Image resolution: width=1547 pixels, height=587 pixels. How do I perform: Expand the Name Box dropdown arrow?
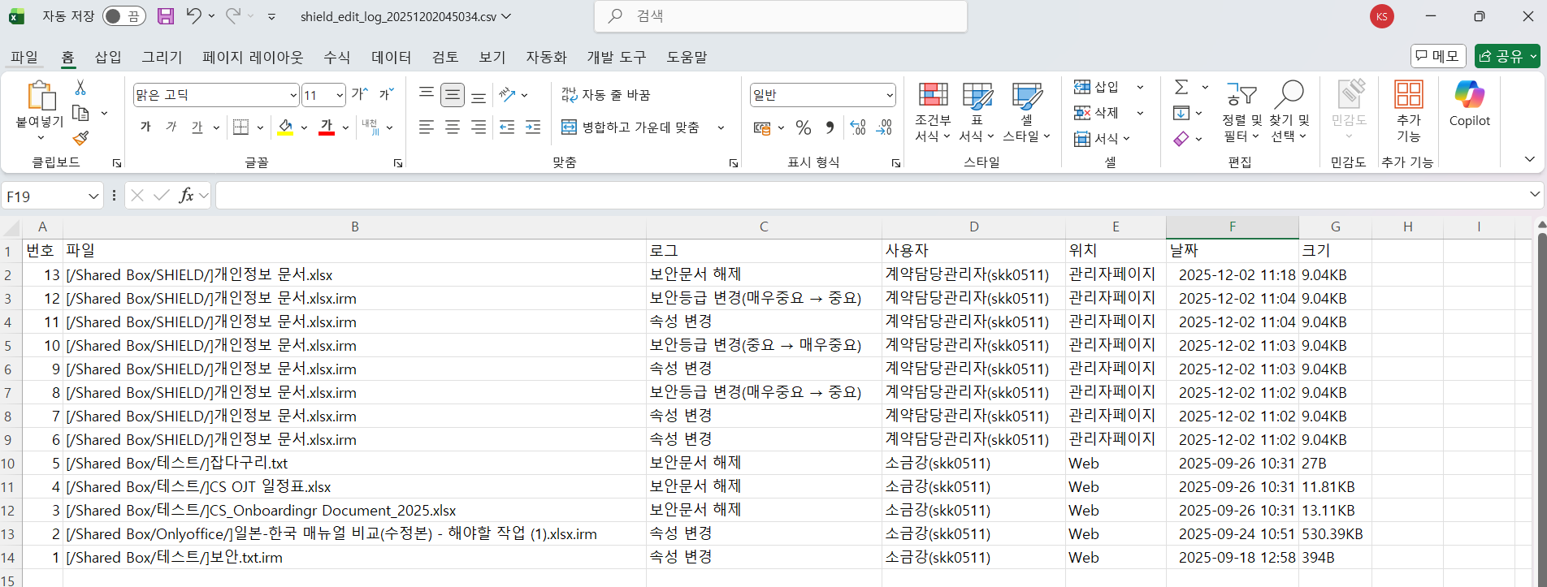tap(93, 196)
